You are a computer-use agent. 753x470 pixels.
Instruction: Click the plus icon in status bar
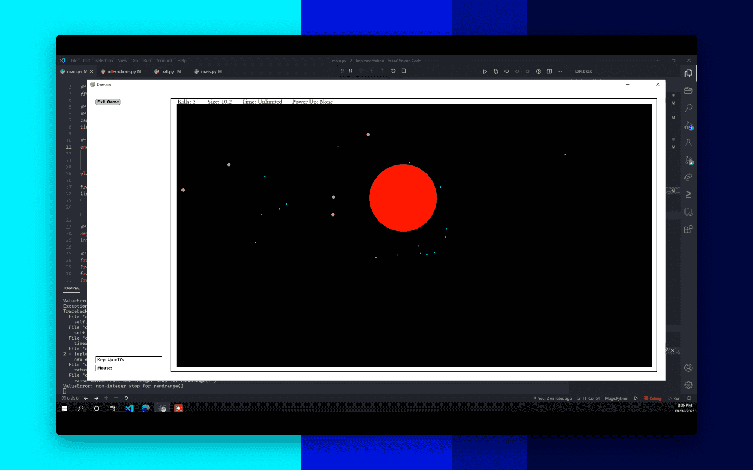tap(106, 398)
